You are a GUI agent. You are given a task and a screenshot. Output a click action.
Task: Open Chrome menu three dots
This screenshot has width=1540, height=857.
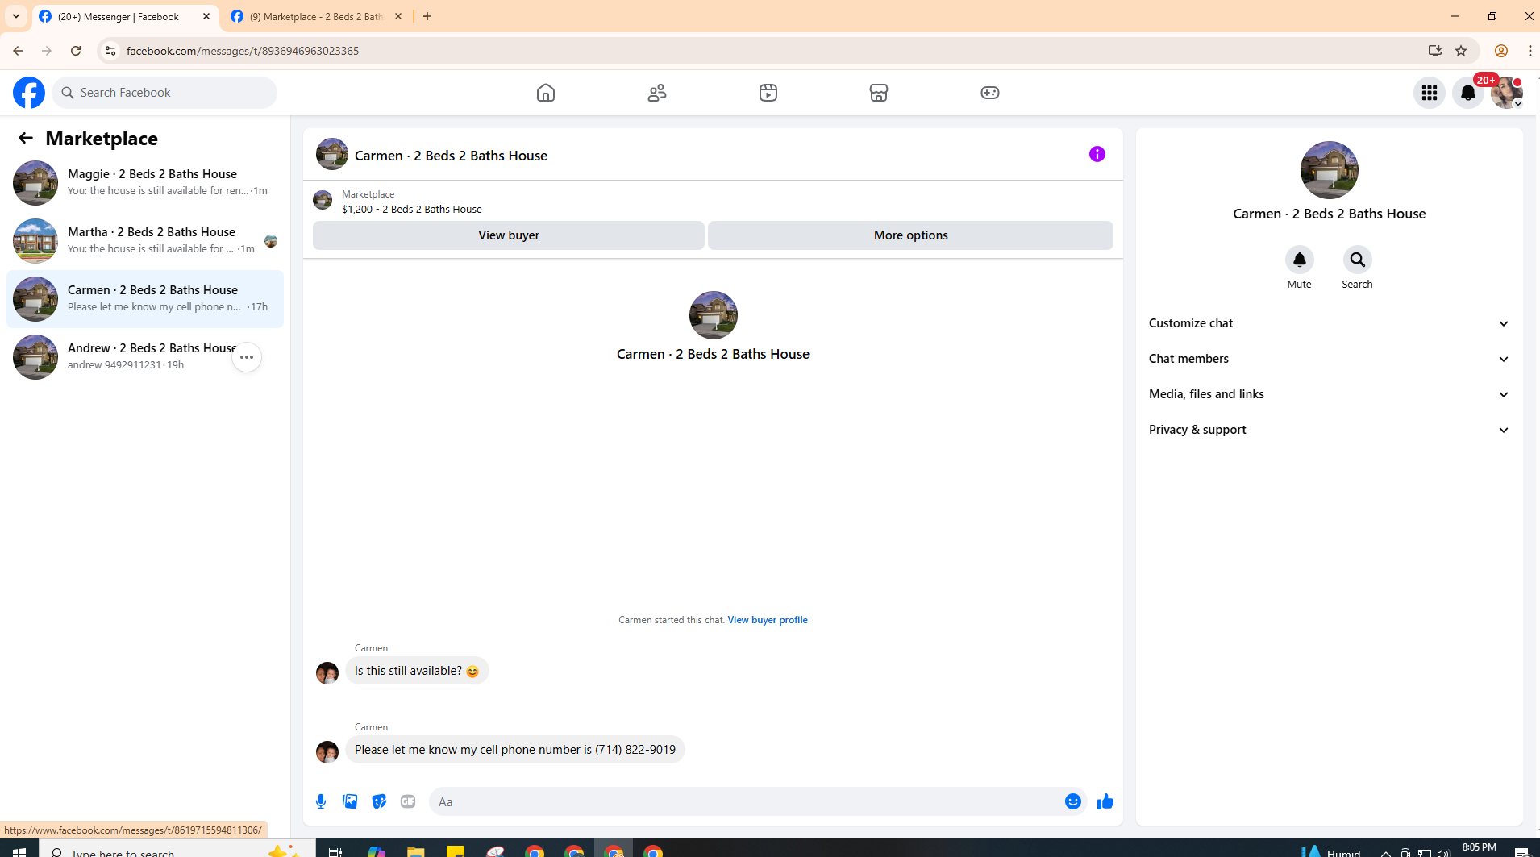click(x=1530, y=51)
